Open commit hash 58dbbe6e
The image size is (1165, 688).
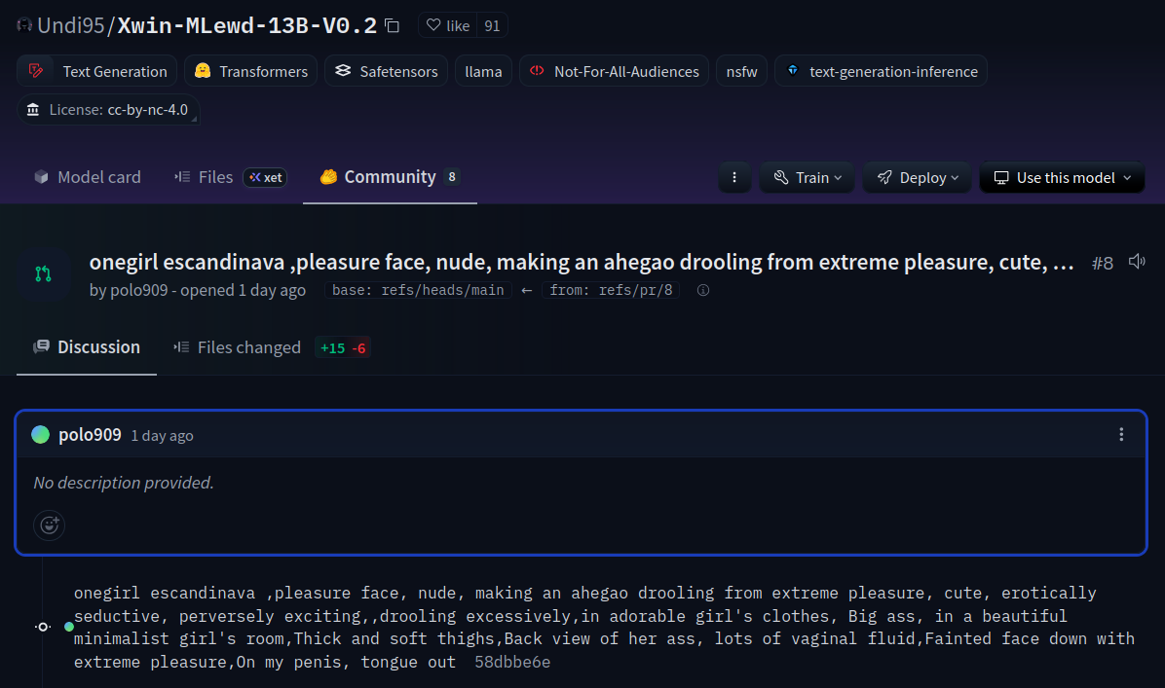point(512,662)
